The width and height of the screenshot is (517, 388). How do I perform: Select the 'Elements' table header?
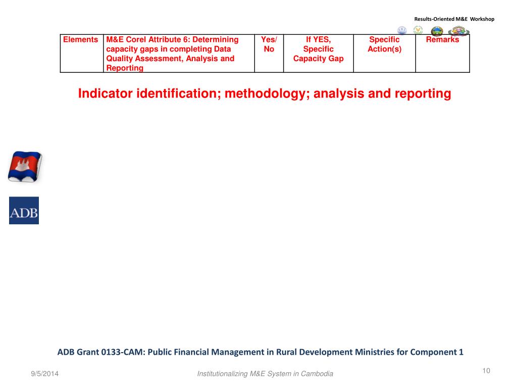coord(81,54)
